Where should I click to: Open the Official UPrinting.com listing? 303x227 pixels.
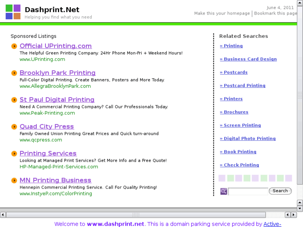(56, 46)
